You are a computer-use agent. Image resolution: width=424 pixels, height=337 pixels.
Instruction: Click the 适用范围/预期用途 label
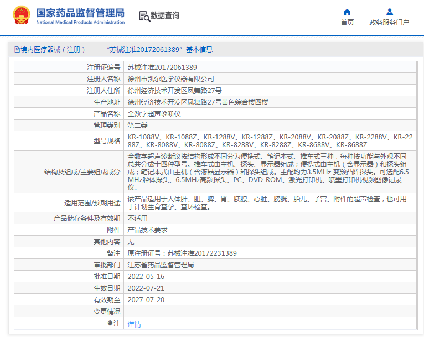pyautogui.click(x=92, y=203)
